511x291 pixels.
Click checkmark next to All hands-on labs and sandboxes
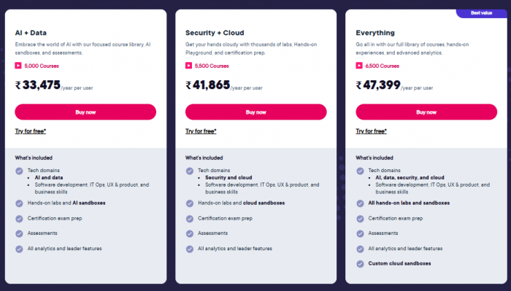pyautogui.click(x=360, y=203)
